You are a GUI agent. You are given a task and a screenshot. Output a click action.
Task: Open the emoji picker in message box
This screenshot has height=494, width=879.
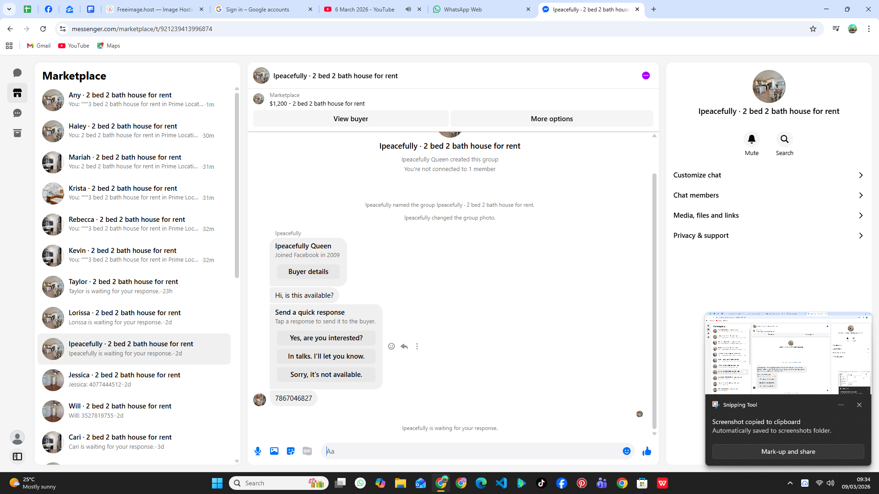point(626,451)
